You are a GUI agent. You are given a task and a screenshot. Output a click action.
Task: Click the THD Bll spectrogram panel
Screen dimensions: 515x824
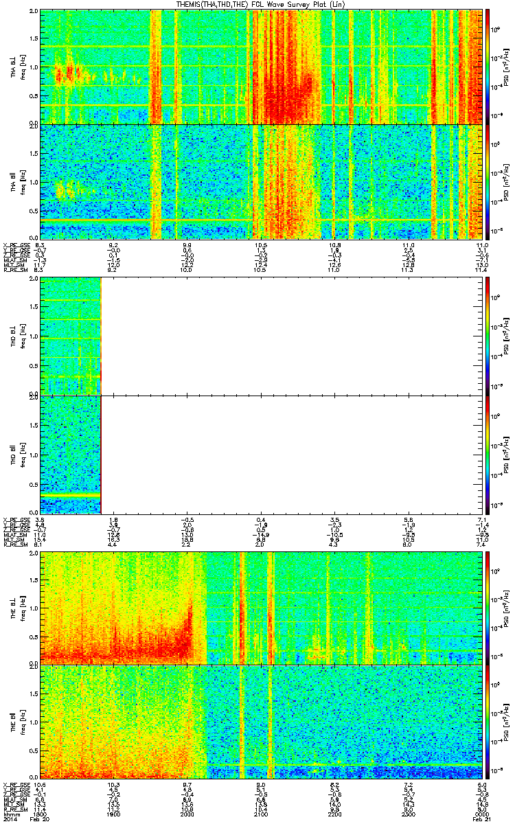[x=262, y=454]
